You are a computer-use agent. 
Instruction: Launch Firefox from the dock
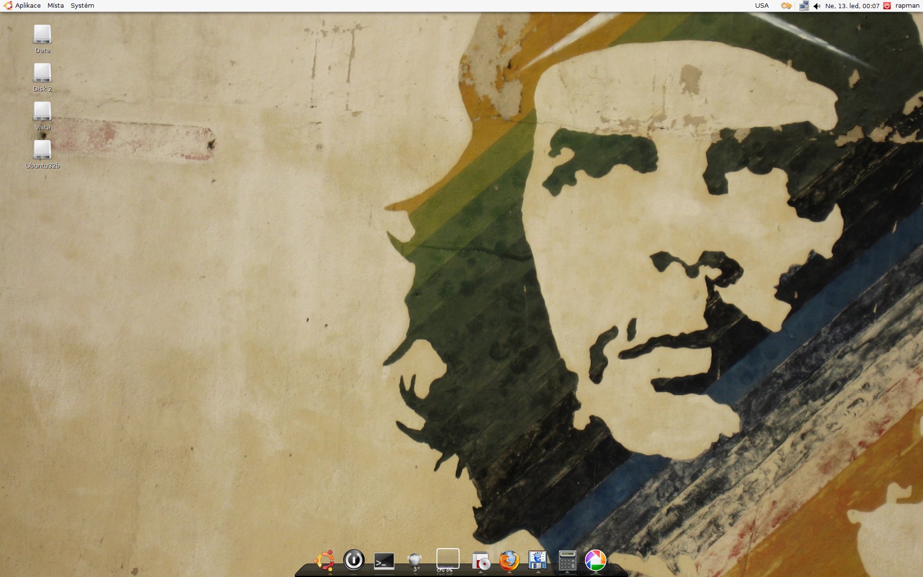(509, 561)
